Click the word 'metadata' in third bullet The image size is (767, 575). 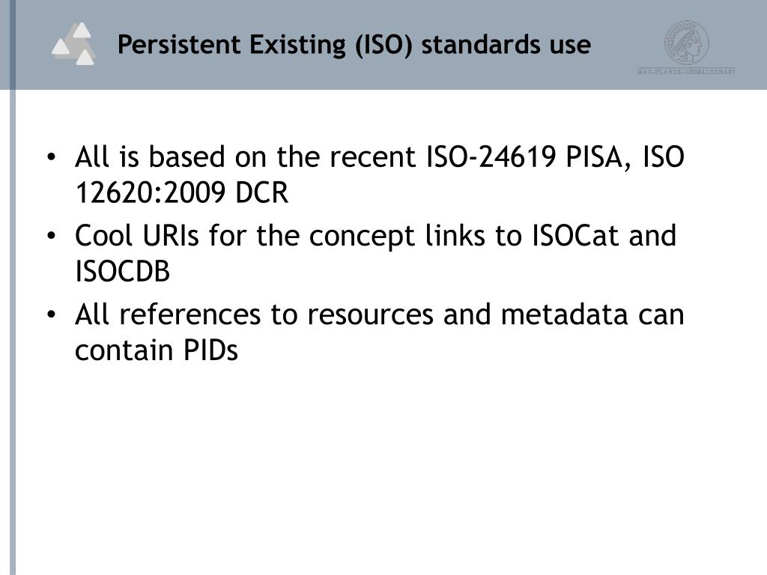[564, 314]
